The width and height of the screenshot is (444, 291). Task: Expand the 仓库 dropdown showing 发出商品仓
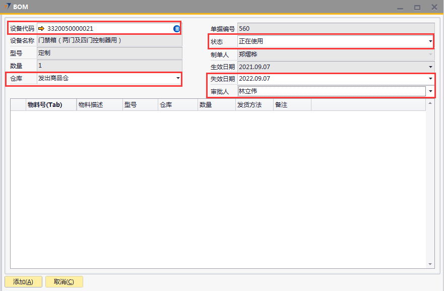(178, 79)
